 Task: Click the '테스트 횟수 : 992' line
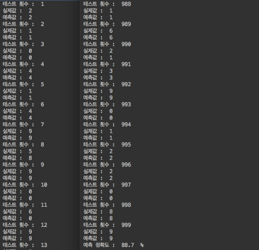(x=107, y=84)
